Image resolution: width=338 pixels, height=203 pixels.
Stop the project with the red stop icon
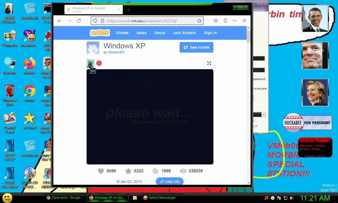99,63
